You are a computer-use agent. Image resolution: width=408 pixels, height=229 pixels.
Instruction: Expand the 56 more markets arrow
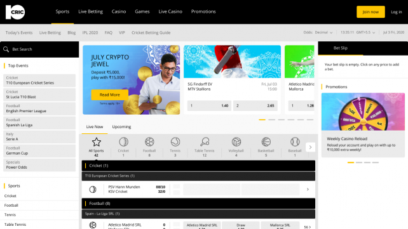coord(308,227)
